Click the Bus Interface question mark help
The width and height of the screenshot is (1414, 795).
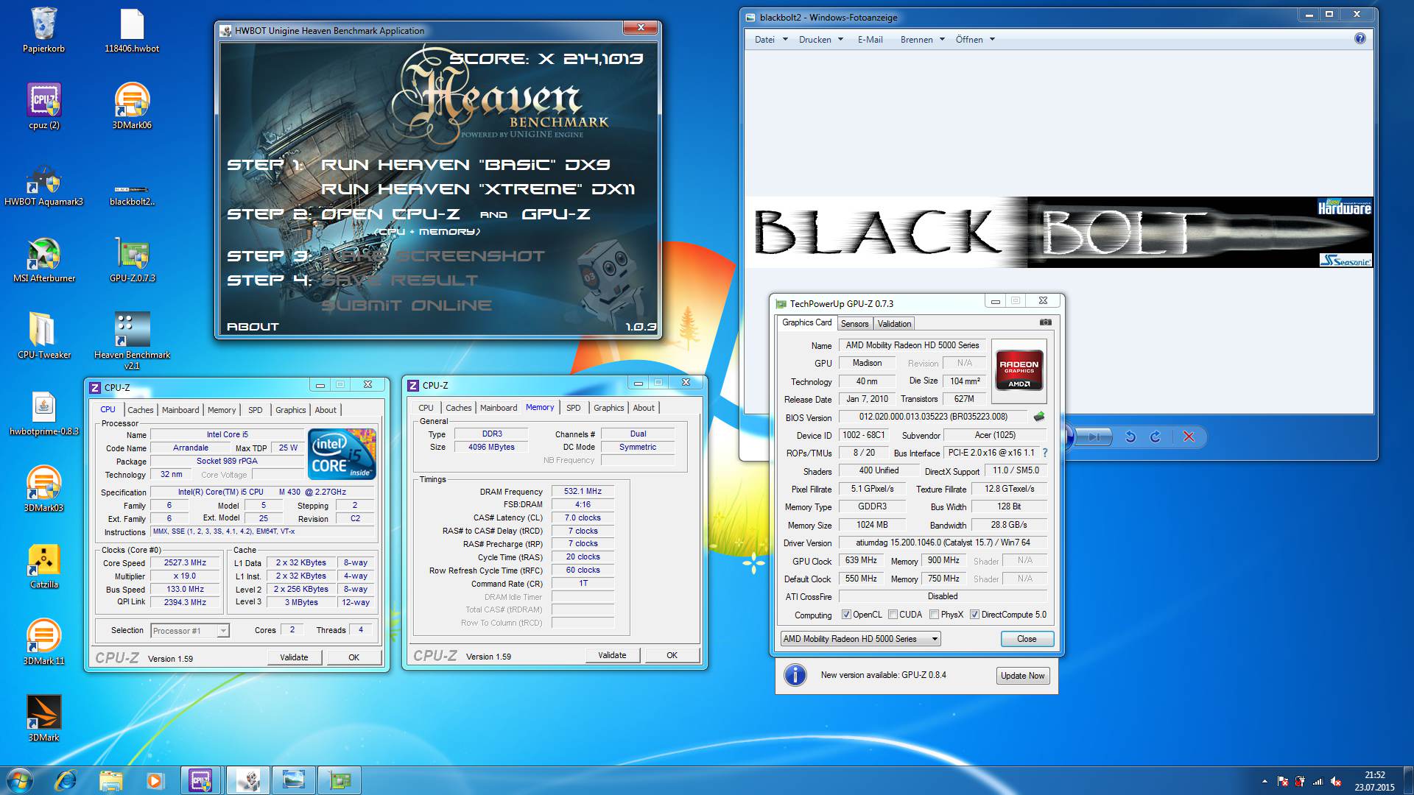click(x=1044, y=453)
